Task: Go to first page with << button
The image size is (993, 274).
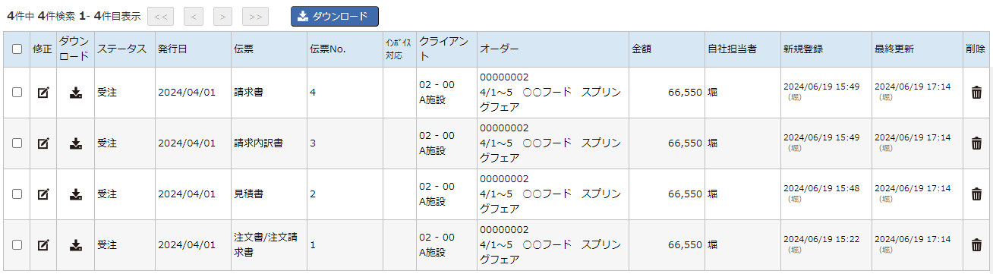Action: tap(161, 16)
